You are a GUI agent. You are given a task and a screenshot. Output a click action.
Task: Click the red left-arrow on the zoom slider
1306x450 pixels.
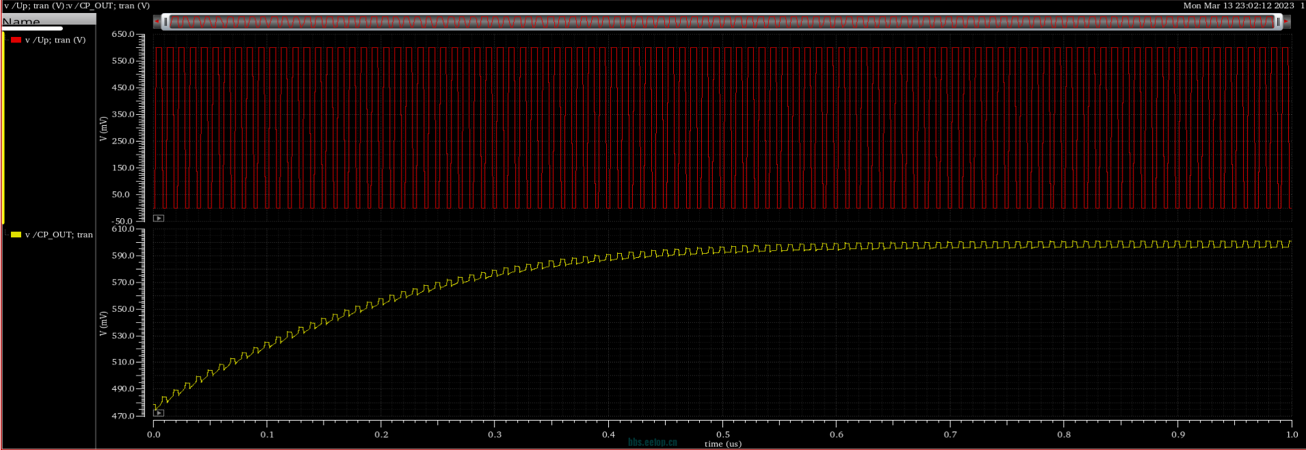pos(157,21)
